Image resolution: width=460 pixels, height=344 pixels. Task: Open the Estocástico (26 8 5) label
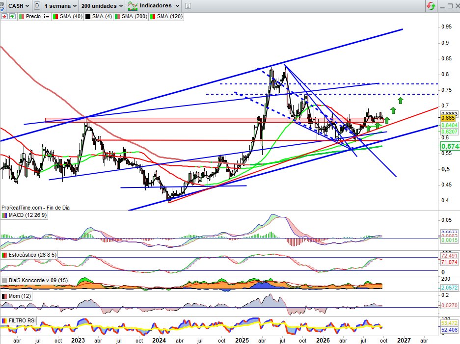[32, 255]
